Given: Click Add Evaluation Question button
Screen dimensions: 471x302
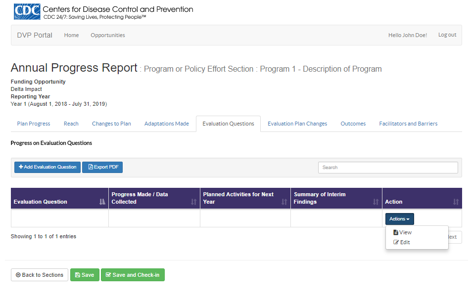Looking at the screenshot, I should point(47,167).
